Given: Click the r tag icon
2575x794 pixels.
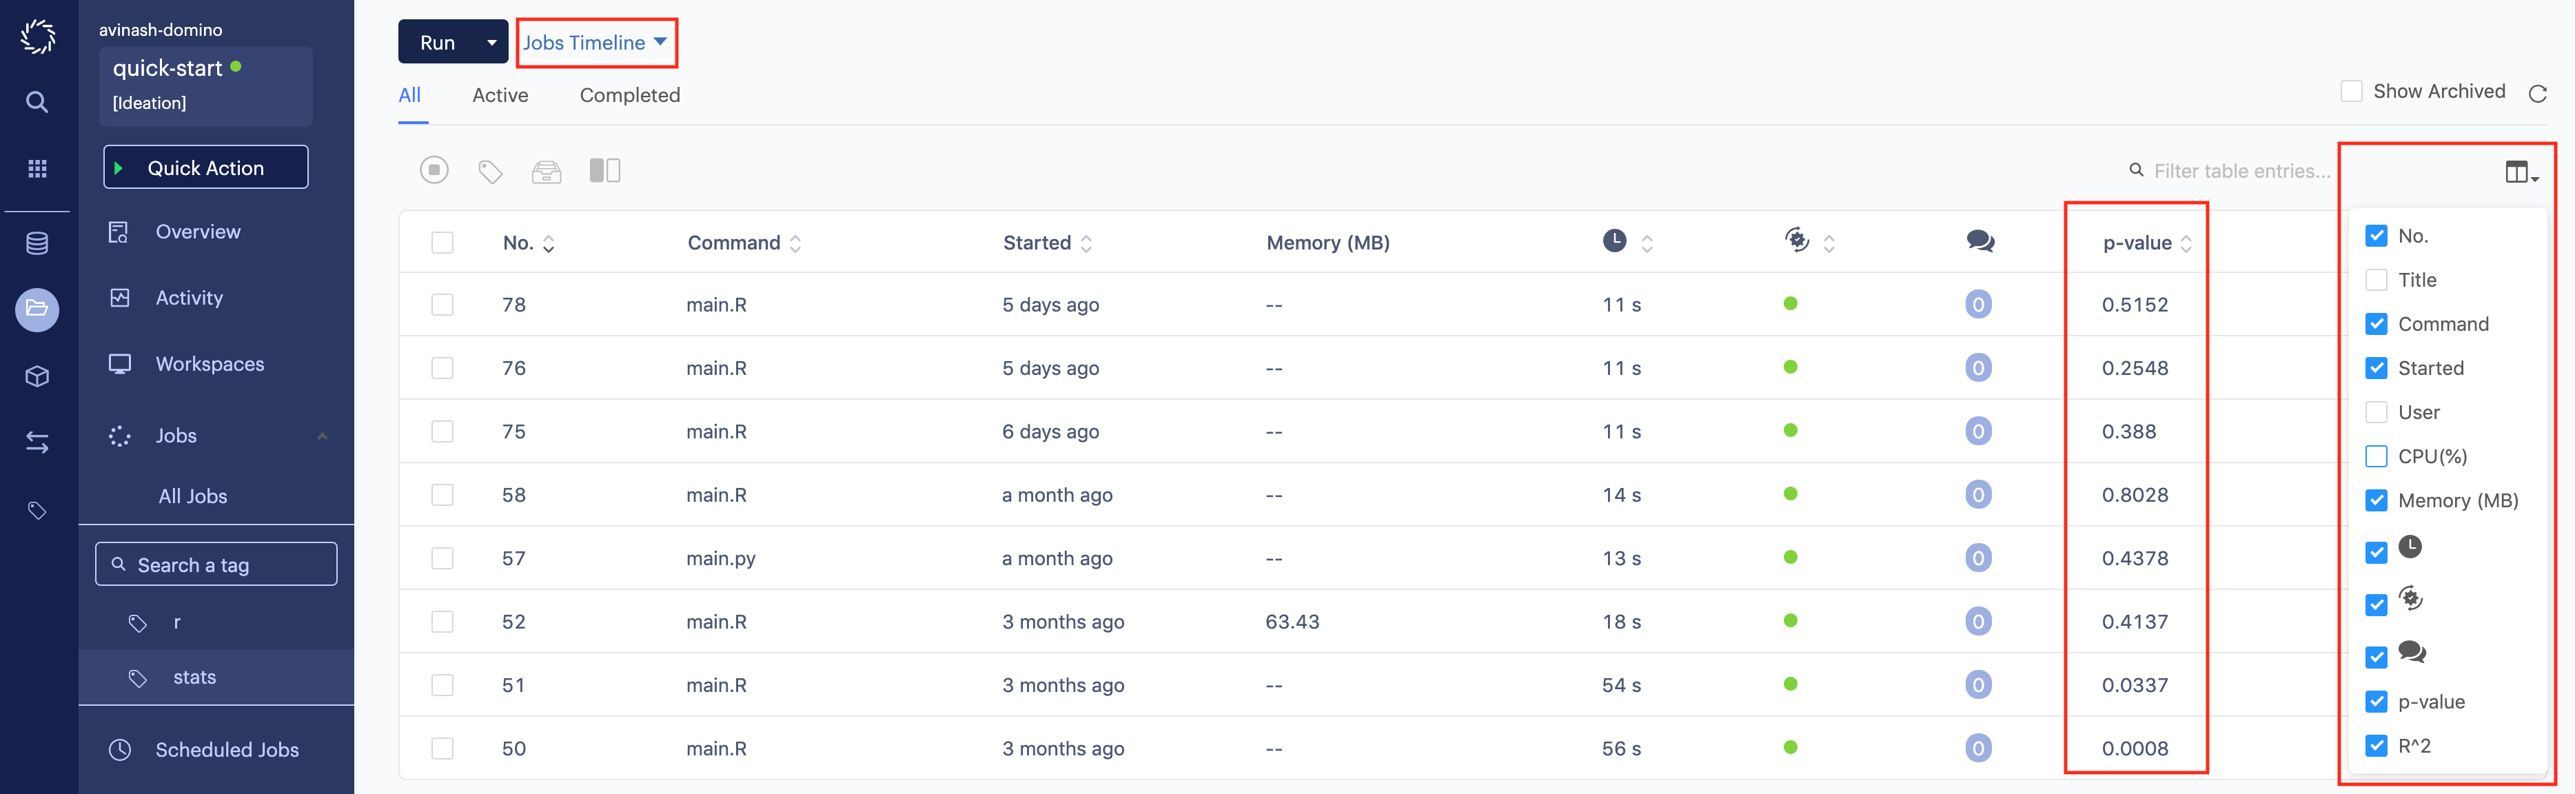Looking at the screenshot, I should tap(138, 623).
